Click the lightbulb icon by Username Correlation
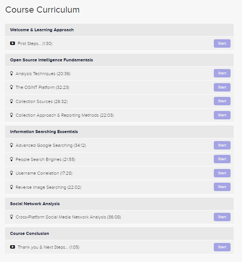This screenshot has height=262, width=242. pos(11,173)
